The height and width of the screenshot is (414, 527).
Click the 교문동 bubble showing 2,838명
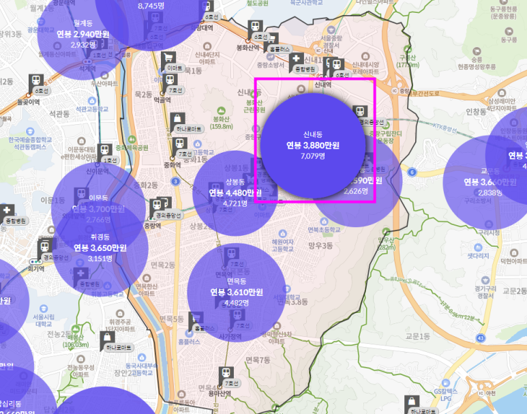pos(490,182)
